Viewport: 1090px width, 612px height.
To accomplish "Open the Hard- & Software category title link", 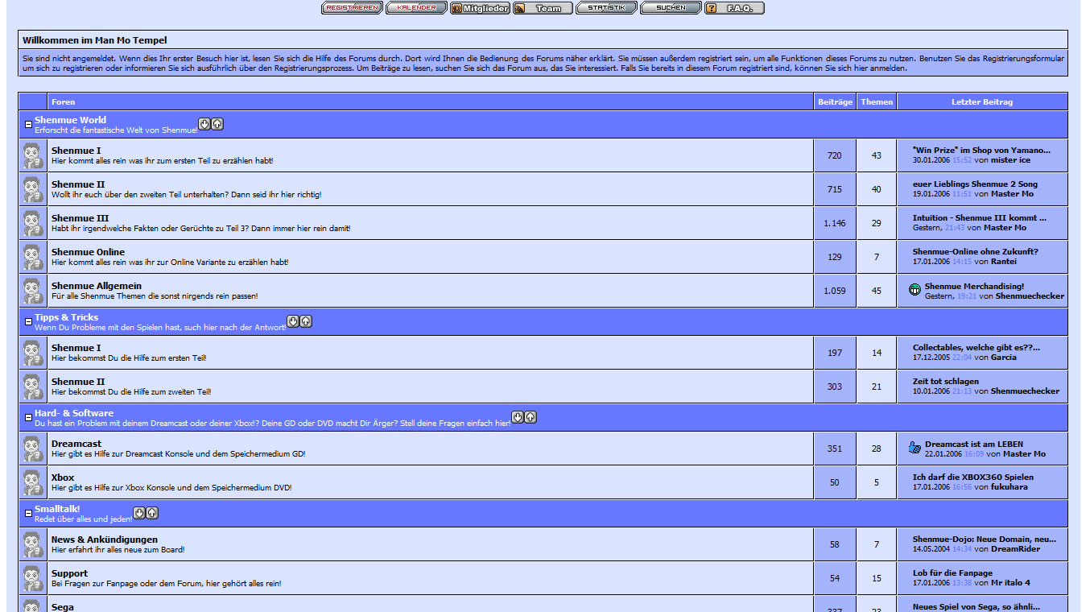I will pos(74,413).
